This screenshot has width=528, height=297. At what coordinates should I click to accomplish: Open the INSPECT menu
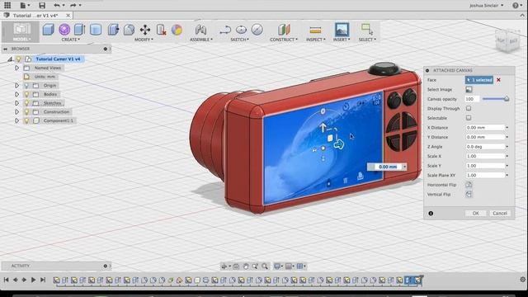[x=315, y=40]
